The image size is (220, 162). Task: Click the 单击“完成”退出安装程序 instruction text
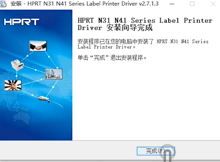(112, 58)
